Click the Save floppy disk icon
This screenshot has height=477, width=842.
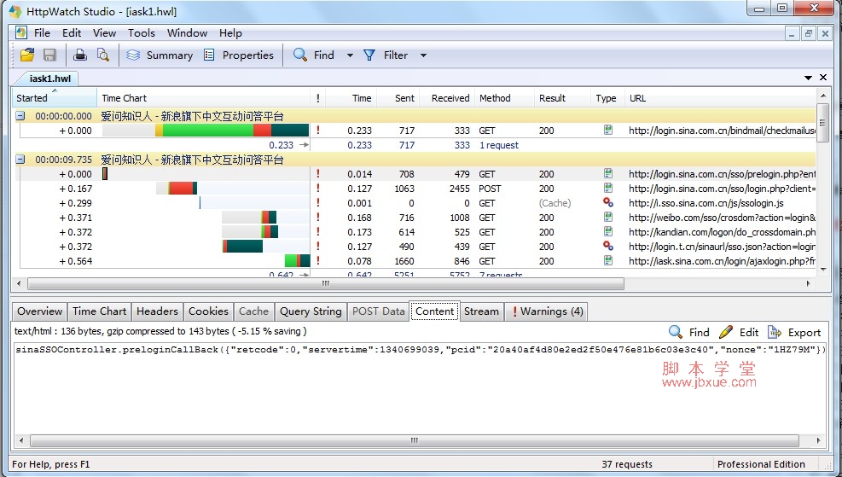click(x=49, y=55)
